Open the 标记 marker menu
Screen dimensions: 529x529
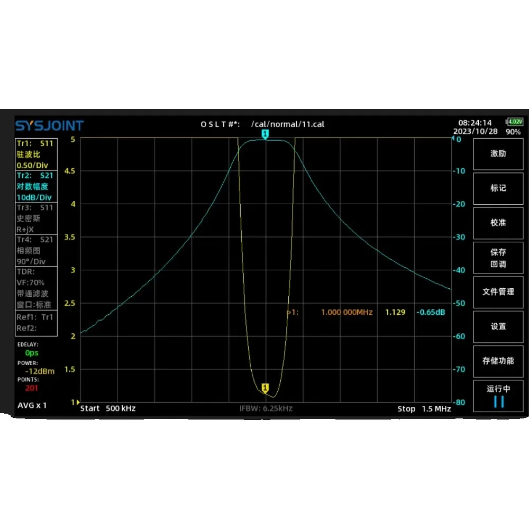[498, 188]
